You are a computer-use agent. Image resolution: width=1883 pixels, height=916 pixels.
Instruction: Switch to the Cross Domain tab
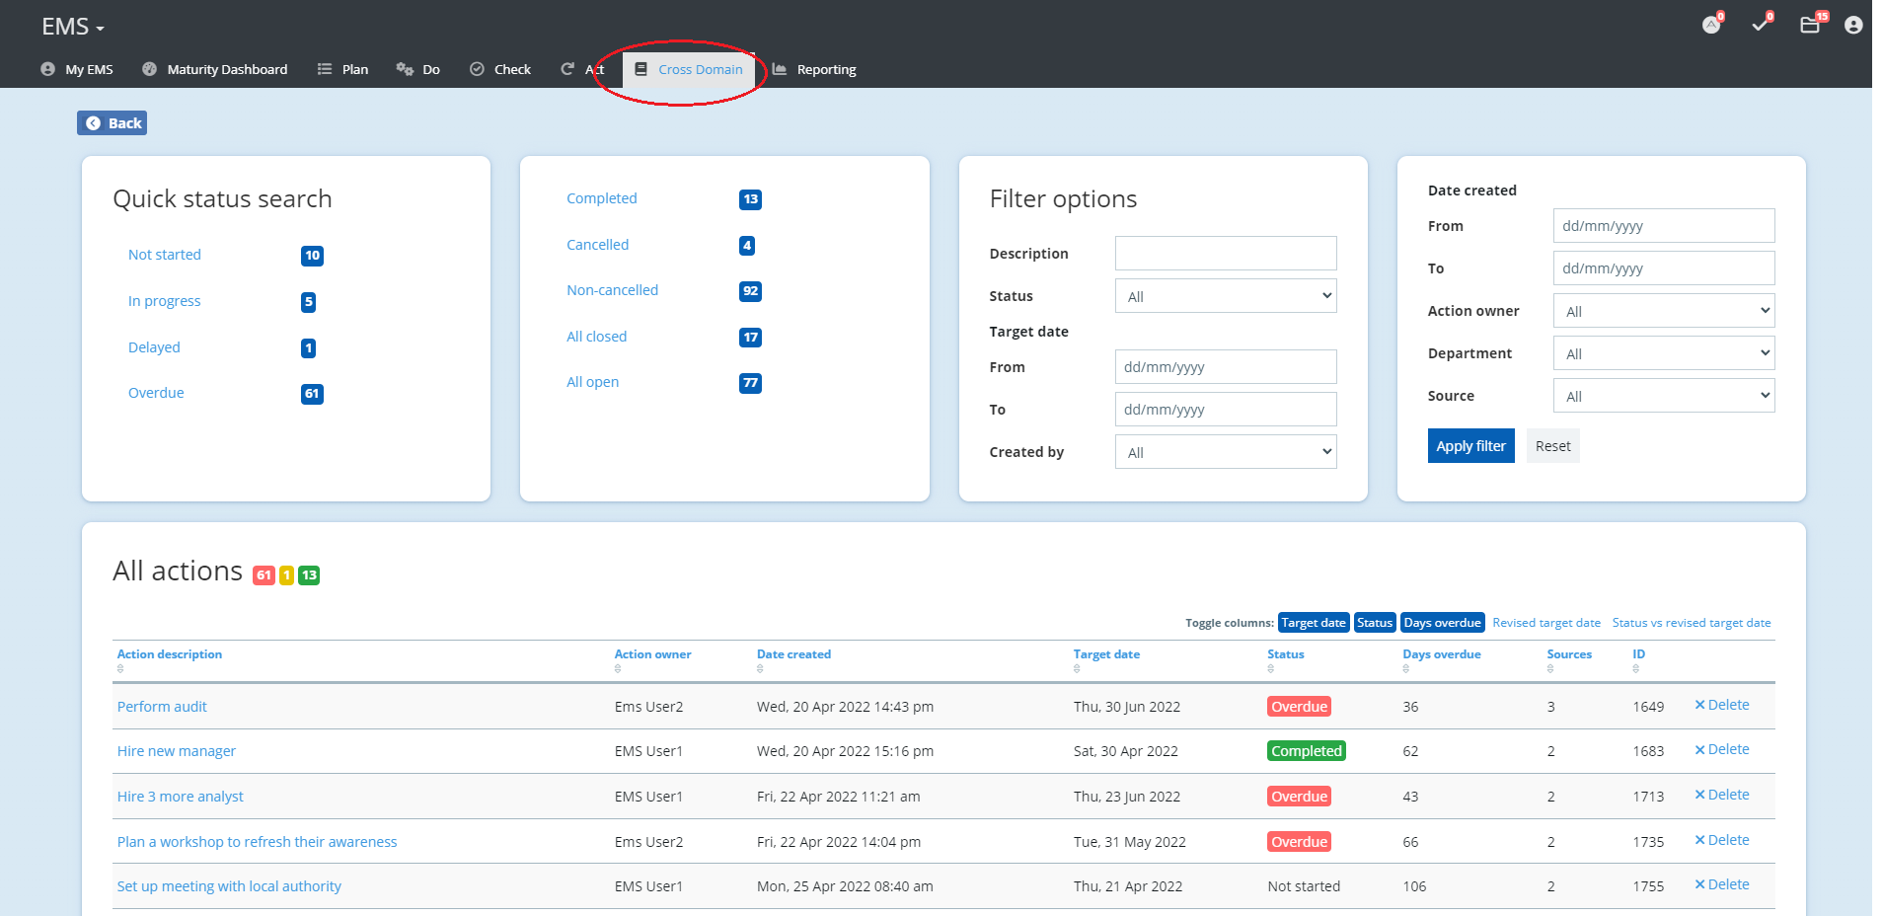[689, 69]
